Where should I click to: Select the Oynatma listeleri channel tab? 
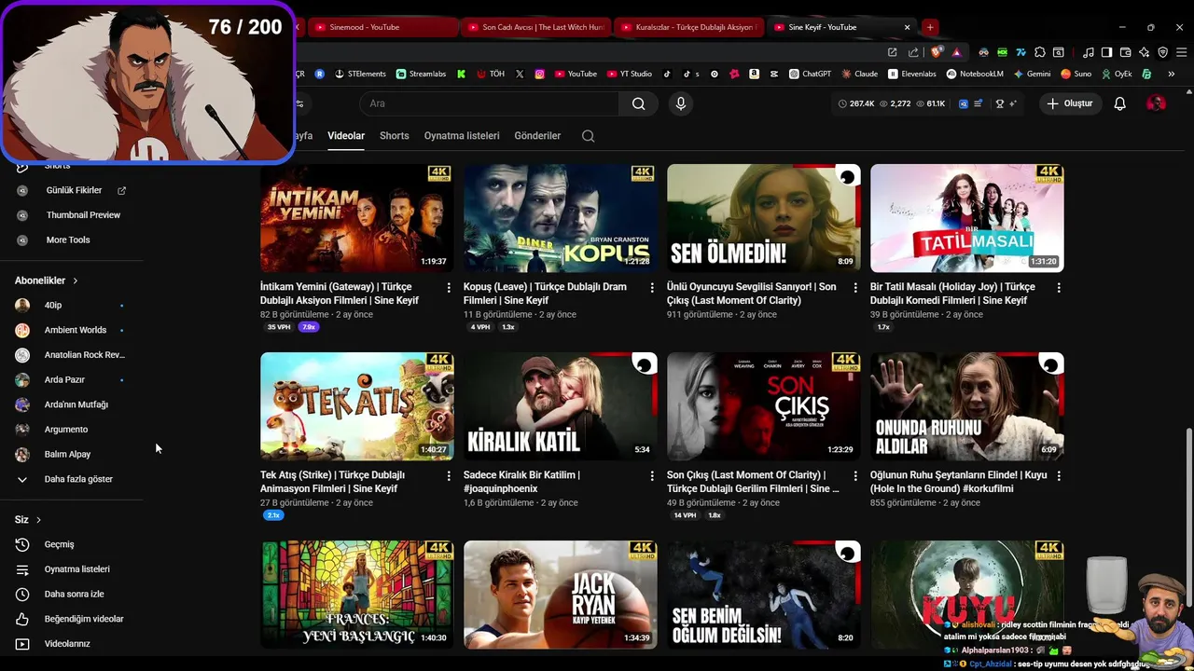(x=462, y=136)
